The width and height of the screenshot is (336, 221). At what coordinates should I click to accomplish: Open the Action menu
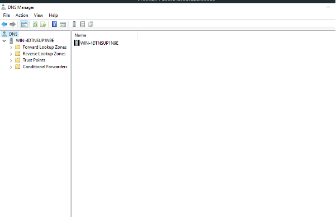coord(22,15)
